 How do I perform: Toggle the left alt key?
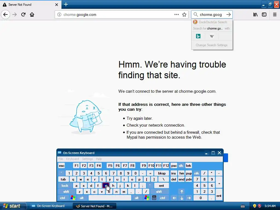81,198
